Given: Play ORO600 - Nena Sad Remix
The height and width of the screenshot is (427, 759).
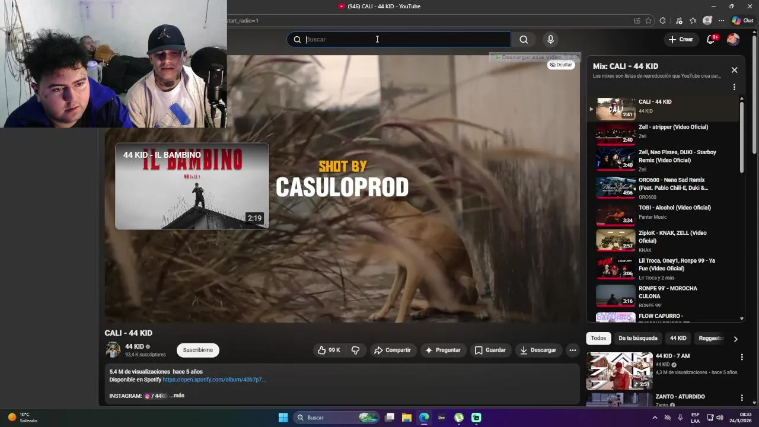Looking at the screenshot, I should [x=663, y=188].
